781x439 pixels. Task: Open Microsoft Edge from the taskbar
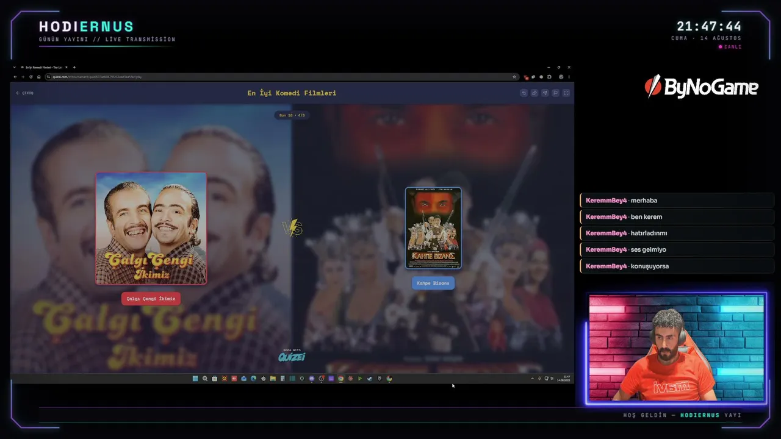click(x=253, y=379)
